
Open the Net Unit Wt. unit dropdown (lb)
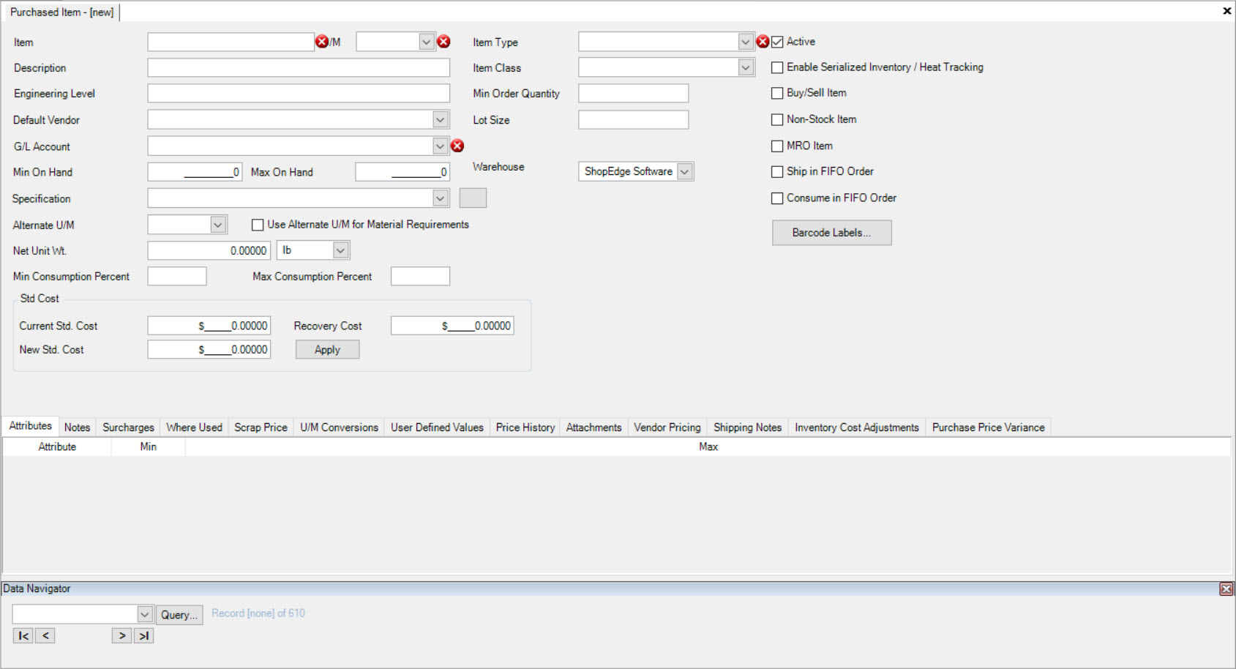pos(340,250)
